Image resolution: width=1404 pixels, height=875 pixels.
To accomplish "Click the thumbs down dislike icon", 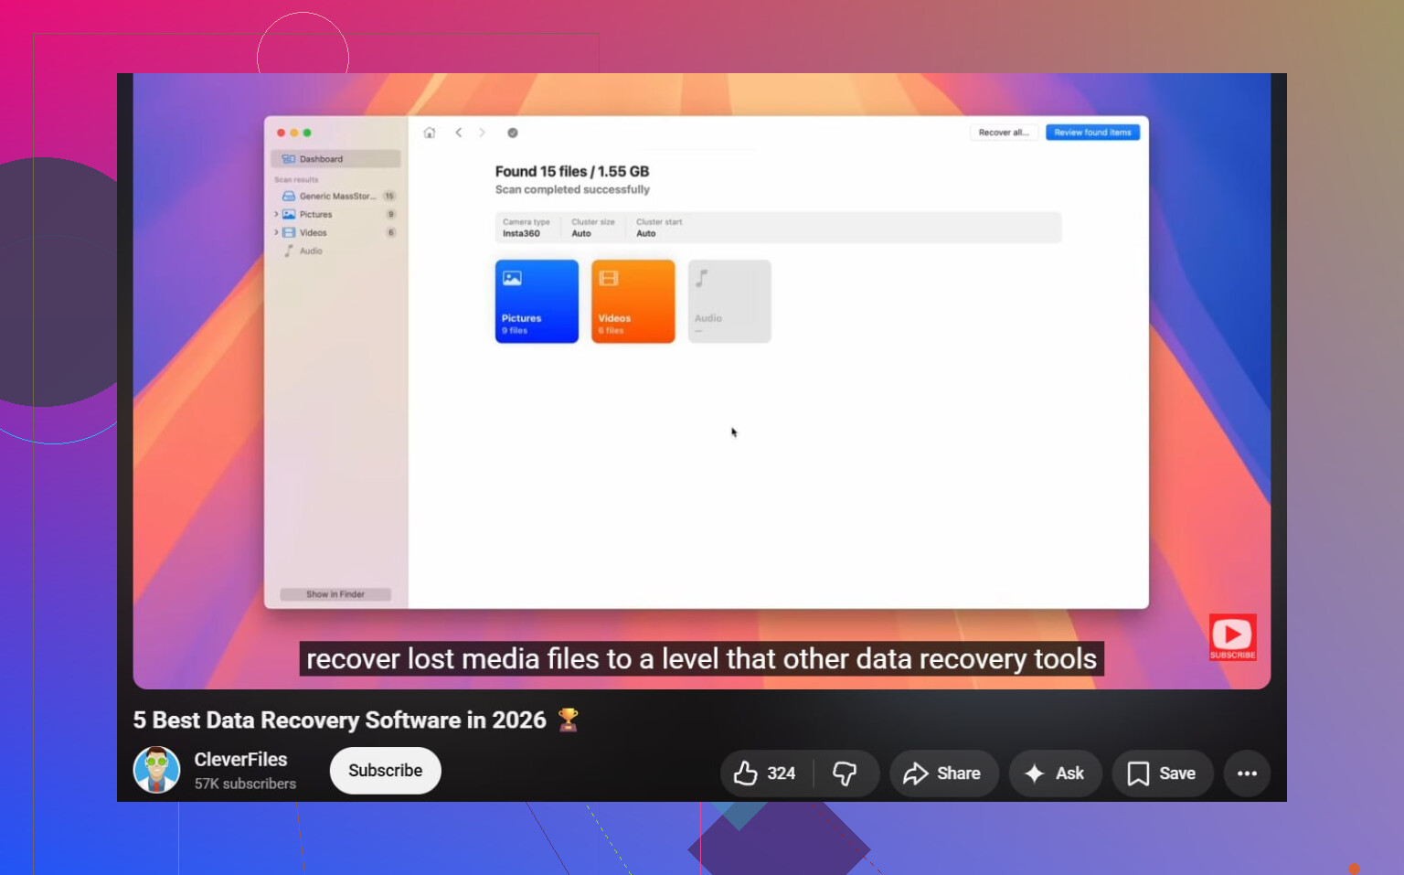I will tap(845, 774).
